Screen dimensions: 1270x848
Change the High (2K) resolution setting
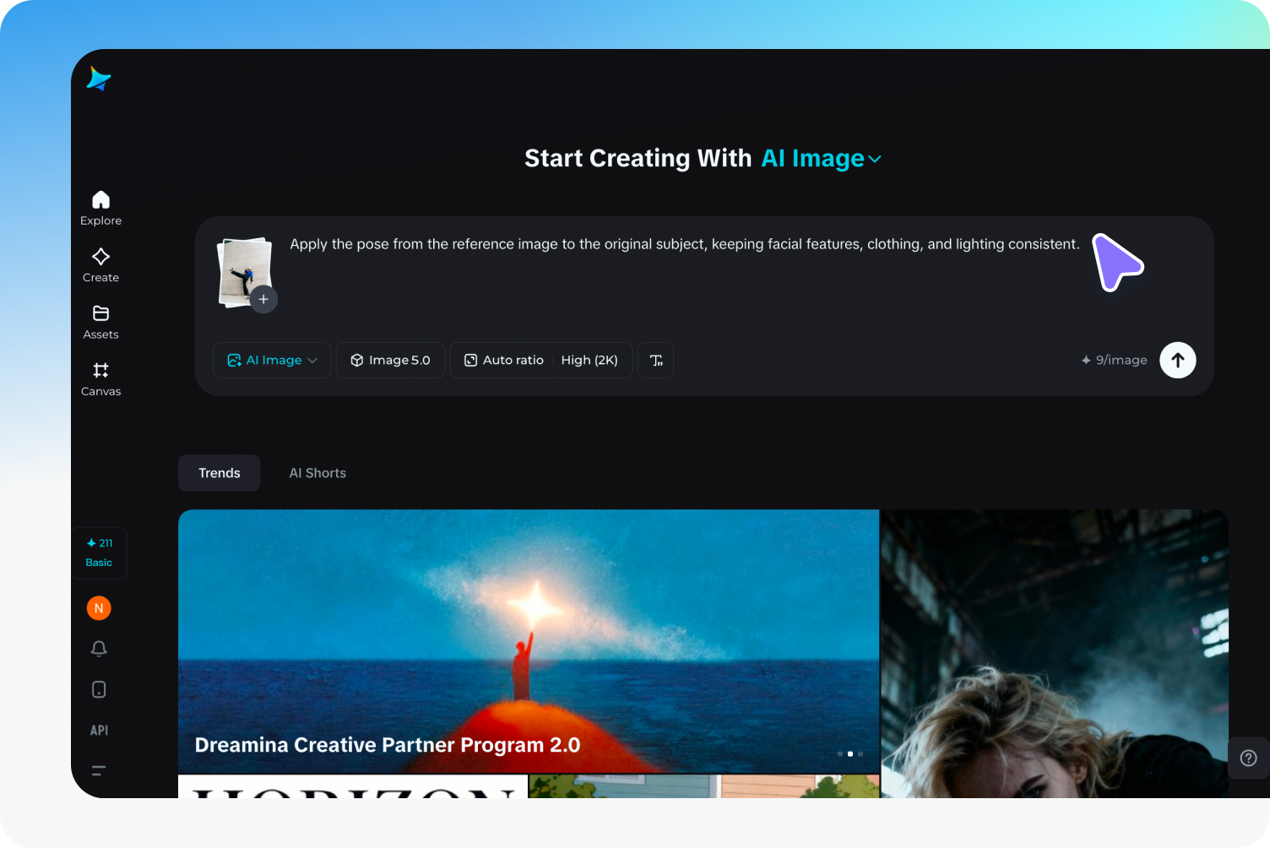[589, 360]
